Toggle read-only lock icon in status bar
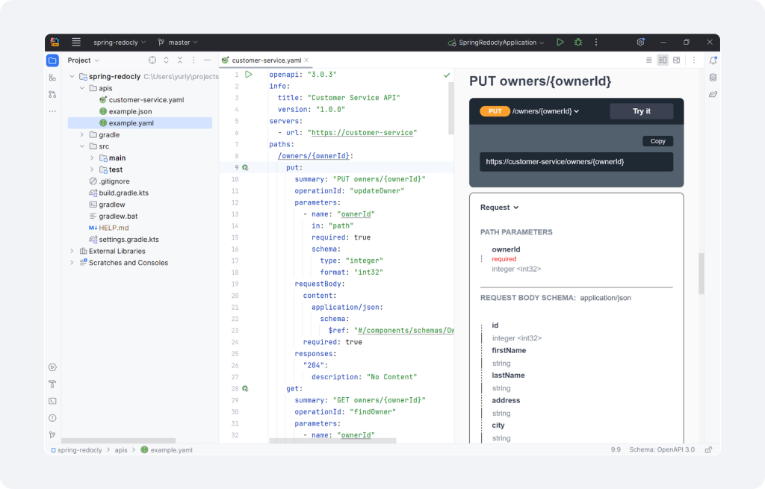This screenshot has height=489, width=765. (708, 449)
